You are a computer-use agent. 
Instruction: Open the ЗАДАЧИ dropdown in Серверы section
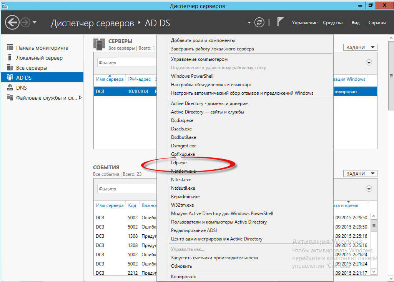[360, 48]
